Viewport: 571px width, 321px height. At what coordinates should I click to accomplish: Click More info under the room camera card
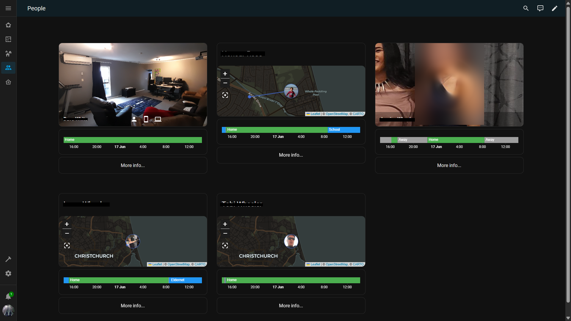pos(133,165)
